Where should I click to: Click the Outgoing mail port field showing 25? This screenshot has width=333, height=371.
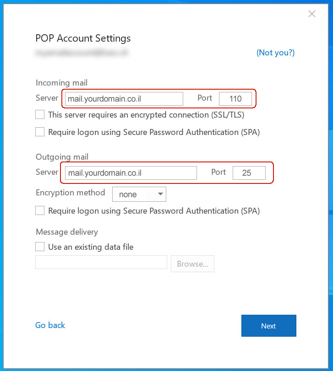[249, 173]
